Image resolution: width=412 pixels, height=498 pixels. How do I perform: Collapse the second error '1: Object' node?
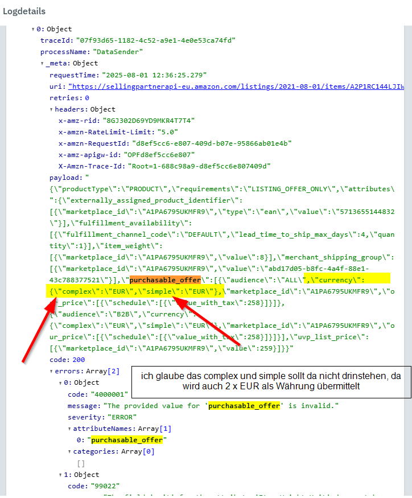pyautogui.click(x=60, y=475)
